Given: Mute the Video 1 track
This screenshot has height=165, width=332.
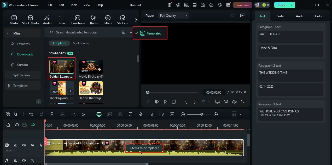Looking at the screenshot, I should click(x=24, y=145).
